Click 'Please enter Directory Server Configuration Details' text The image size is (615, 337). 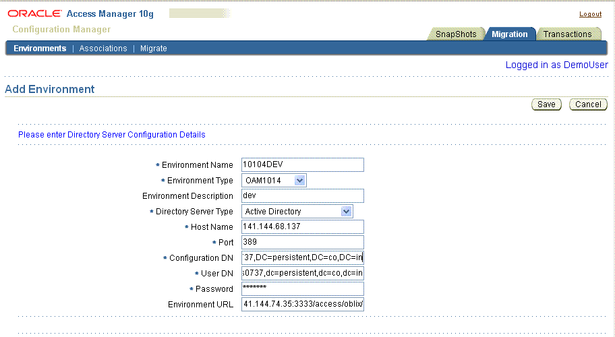112,135
